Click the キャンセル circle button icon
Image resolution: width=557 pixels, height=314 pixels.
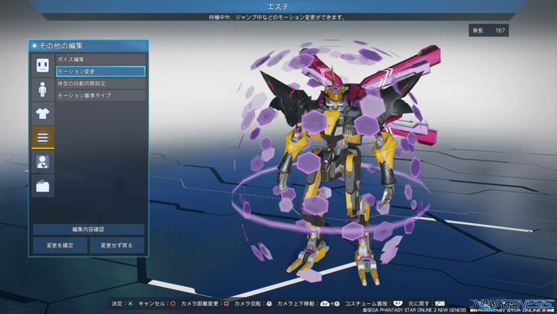click(x=173, y=303)
